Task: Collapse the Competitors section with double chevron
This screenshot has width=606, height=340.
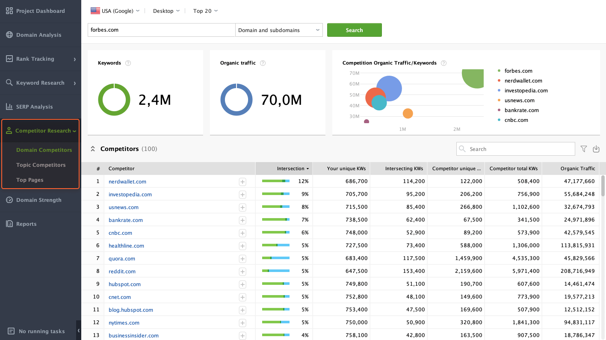Action: point(92,149)
